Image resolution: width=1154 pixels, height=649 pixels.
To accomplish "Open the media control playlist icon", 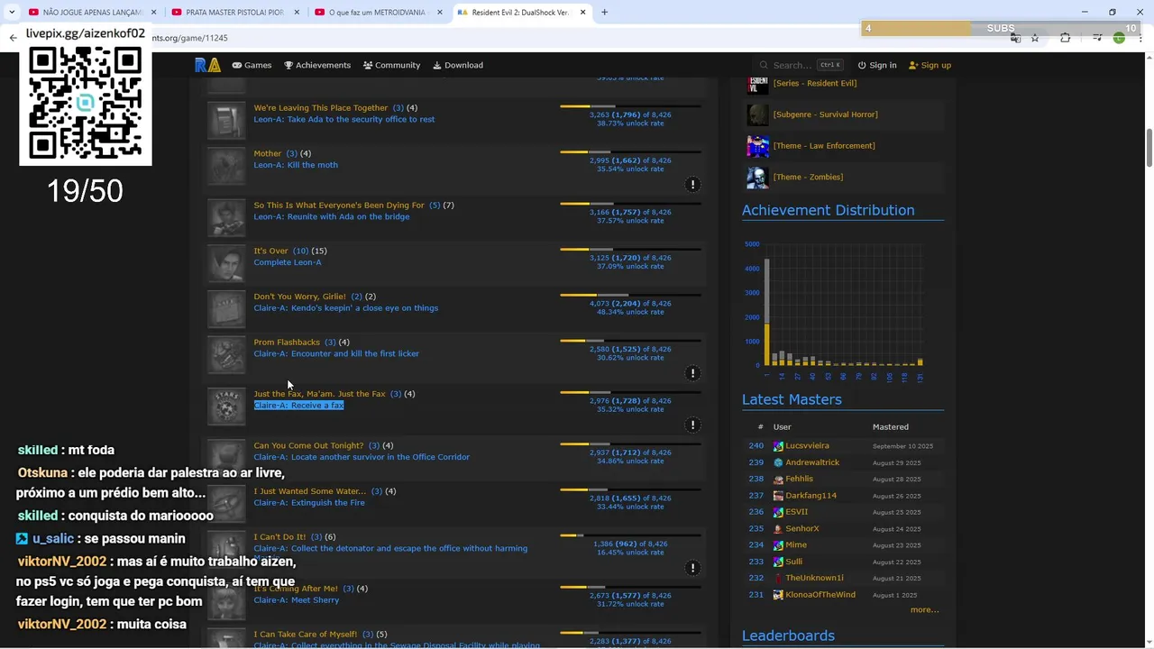I will click(1096, 38).
